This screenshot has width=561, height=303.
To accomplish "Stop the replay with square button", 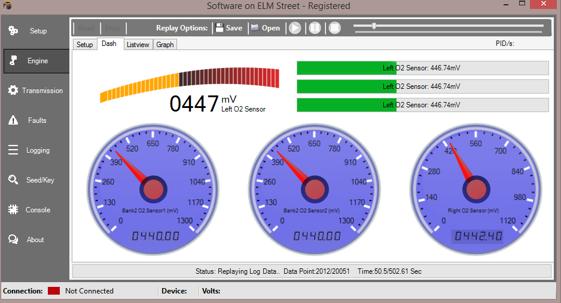I will click(x=335, y=28).
